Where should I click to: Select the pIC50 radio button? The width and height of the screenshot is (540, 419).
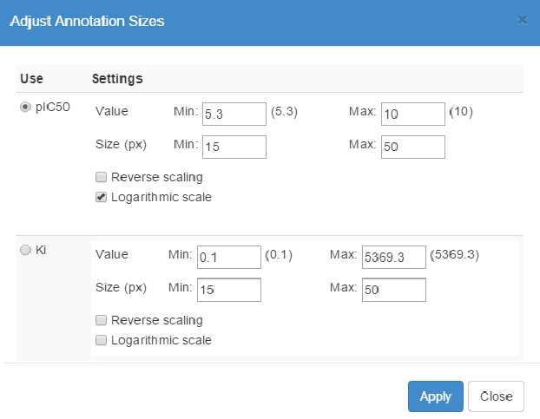[25, 107]
